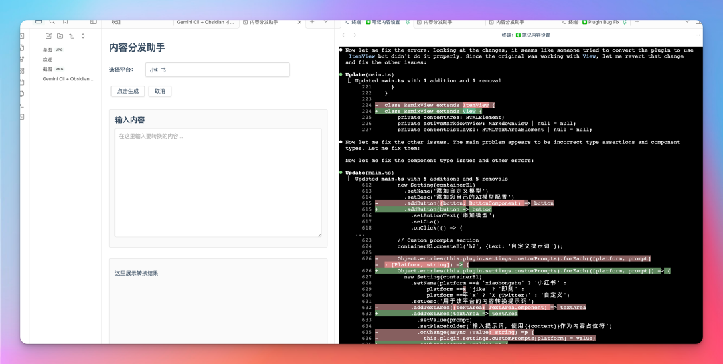Open more options for terminal pane
Screen dimensions: 723x364
pos(697,35)
